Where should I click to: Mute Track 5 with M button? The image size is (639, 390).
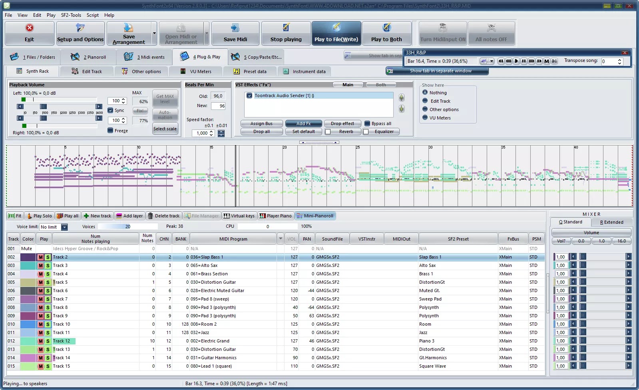40,282
